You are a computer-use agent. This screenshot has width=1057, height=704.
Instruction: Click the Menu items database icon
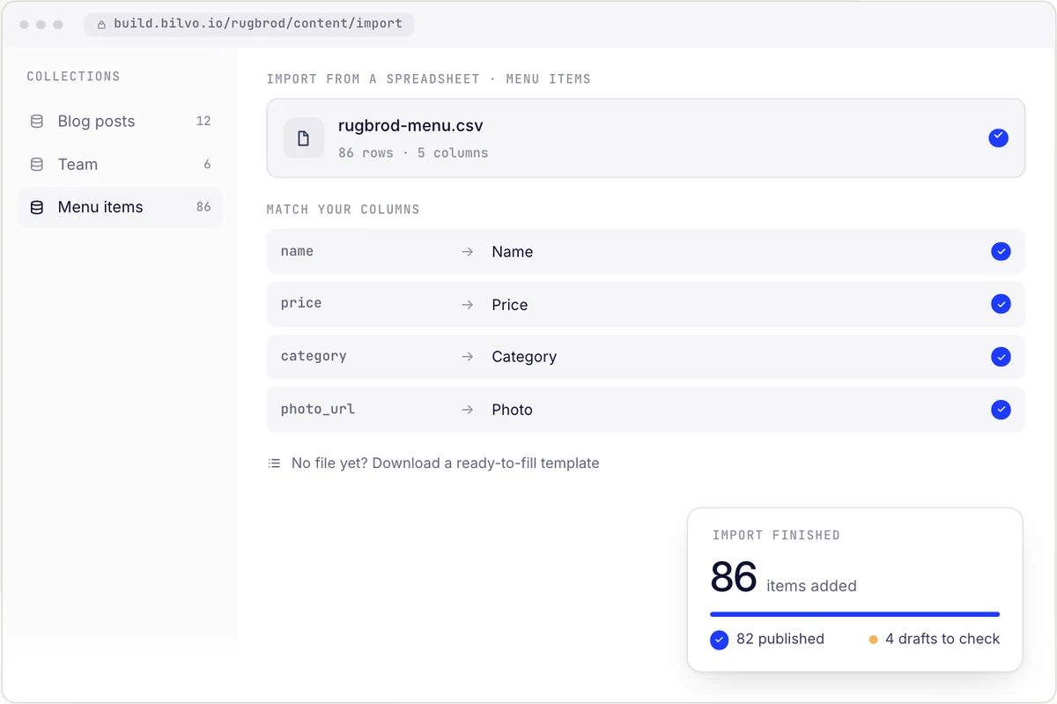click(37, 208)
